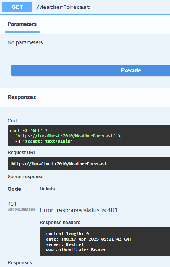Click the 'No parameters' text
The height and width of the screenshot is (267, 170).
(x=25, y=42)
